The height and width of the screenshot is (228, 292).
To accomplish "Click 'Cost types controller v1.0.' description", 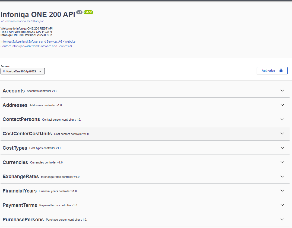I will pos(46,148).
